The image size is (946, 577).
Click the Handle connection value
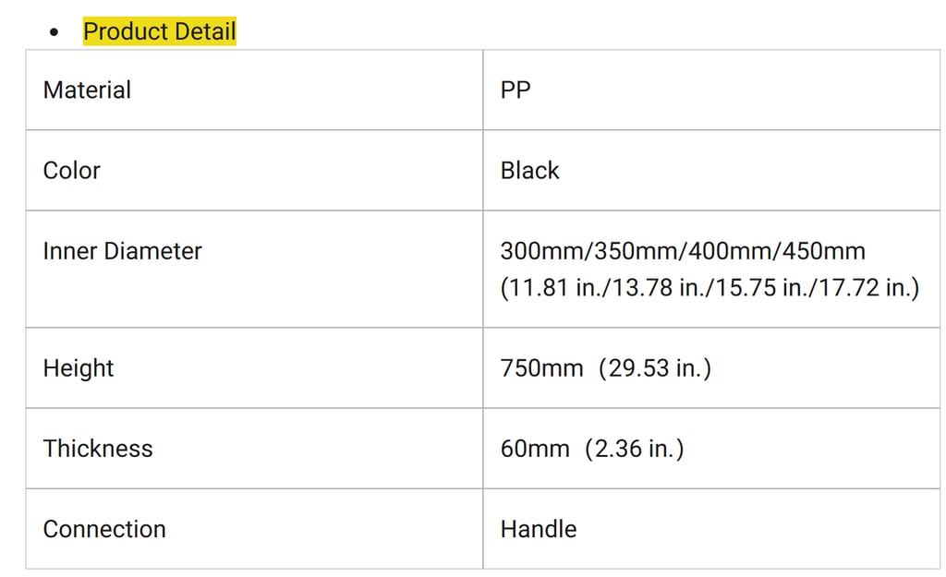539,529
